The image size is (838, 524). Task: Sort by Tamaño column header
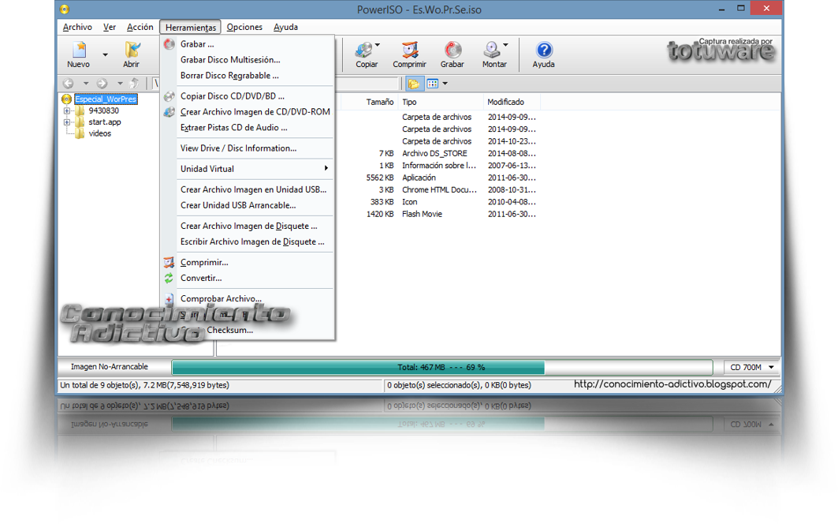(x=380, y=102)
